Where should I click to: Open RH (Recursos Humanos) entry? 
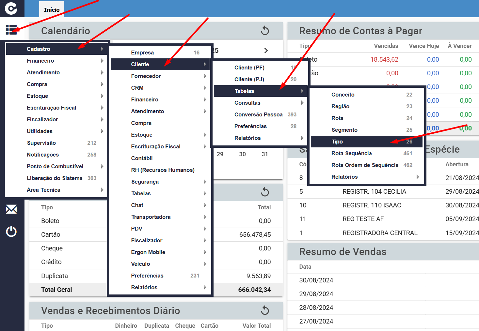(x=160, y=170)
